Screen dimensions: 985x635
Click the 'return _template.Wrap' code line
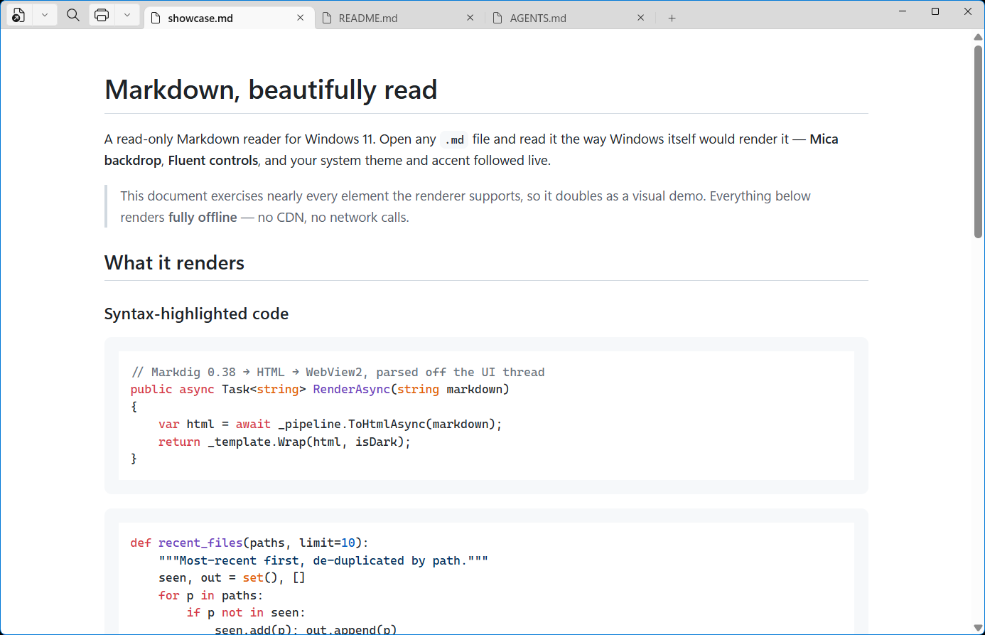click(x=284, y=442)
